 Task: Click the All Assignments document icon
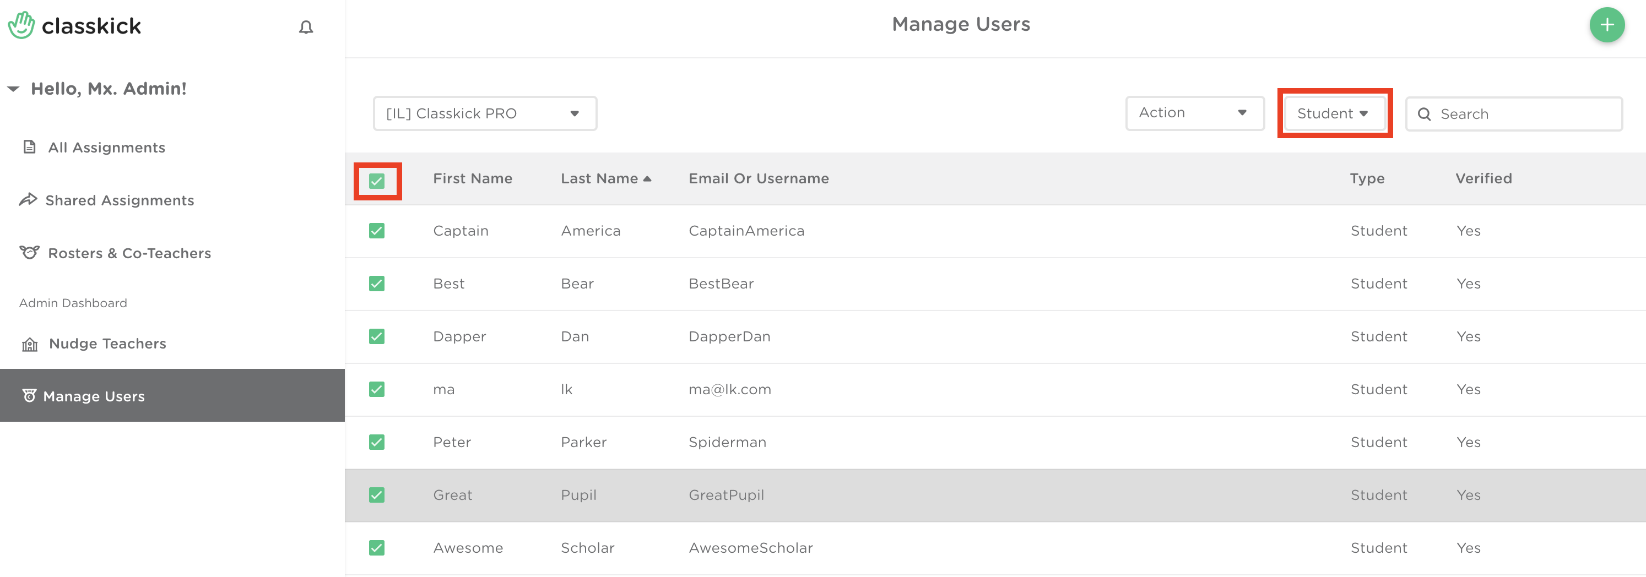(x=29, y=147)
